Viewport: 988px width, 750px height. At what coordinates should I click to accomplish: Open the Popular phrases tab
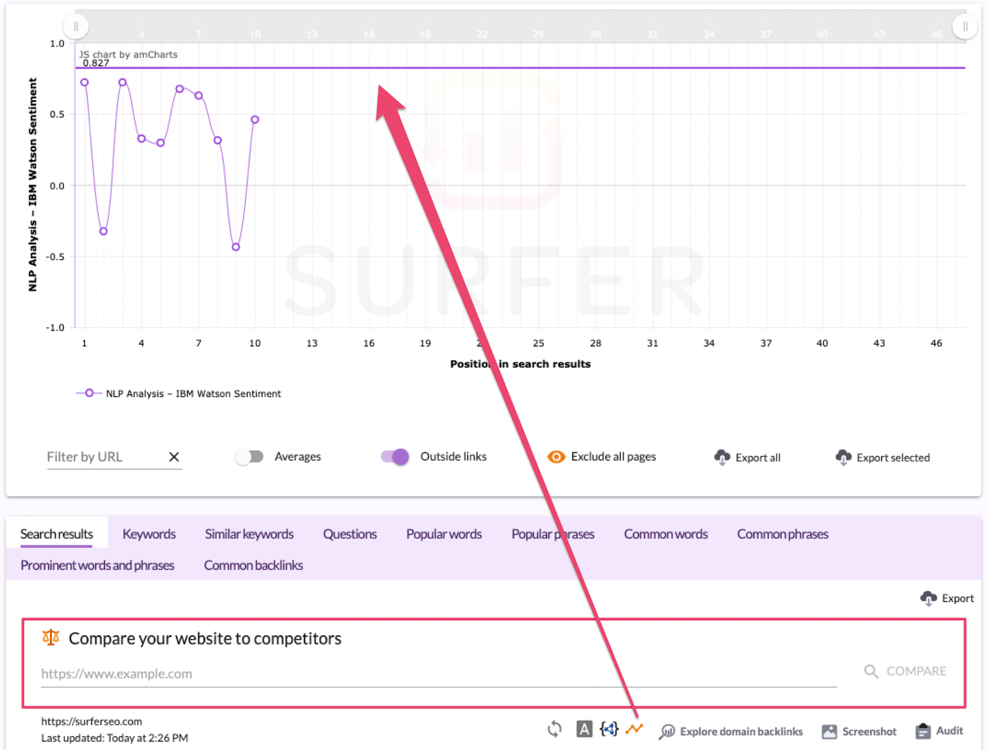(553, 534)
